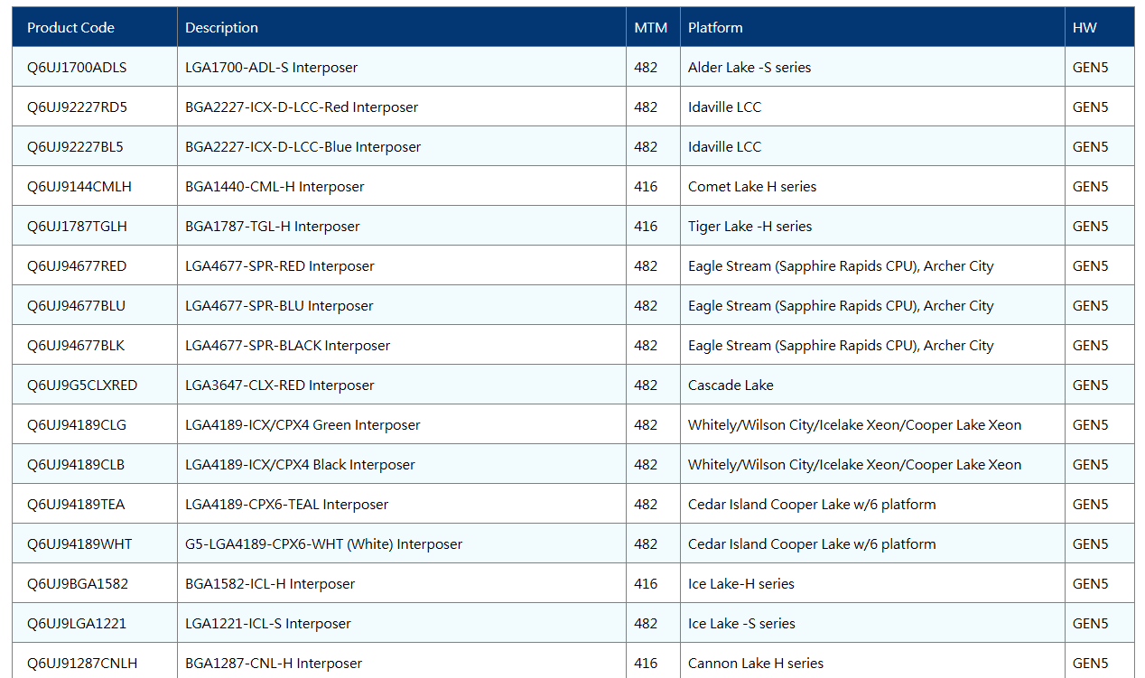Select product code Q6UJ9BGA1582
Screen dimensions: 1145x678
pos(78,584)
